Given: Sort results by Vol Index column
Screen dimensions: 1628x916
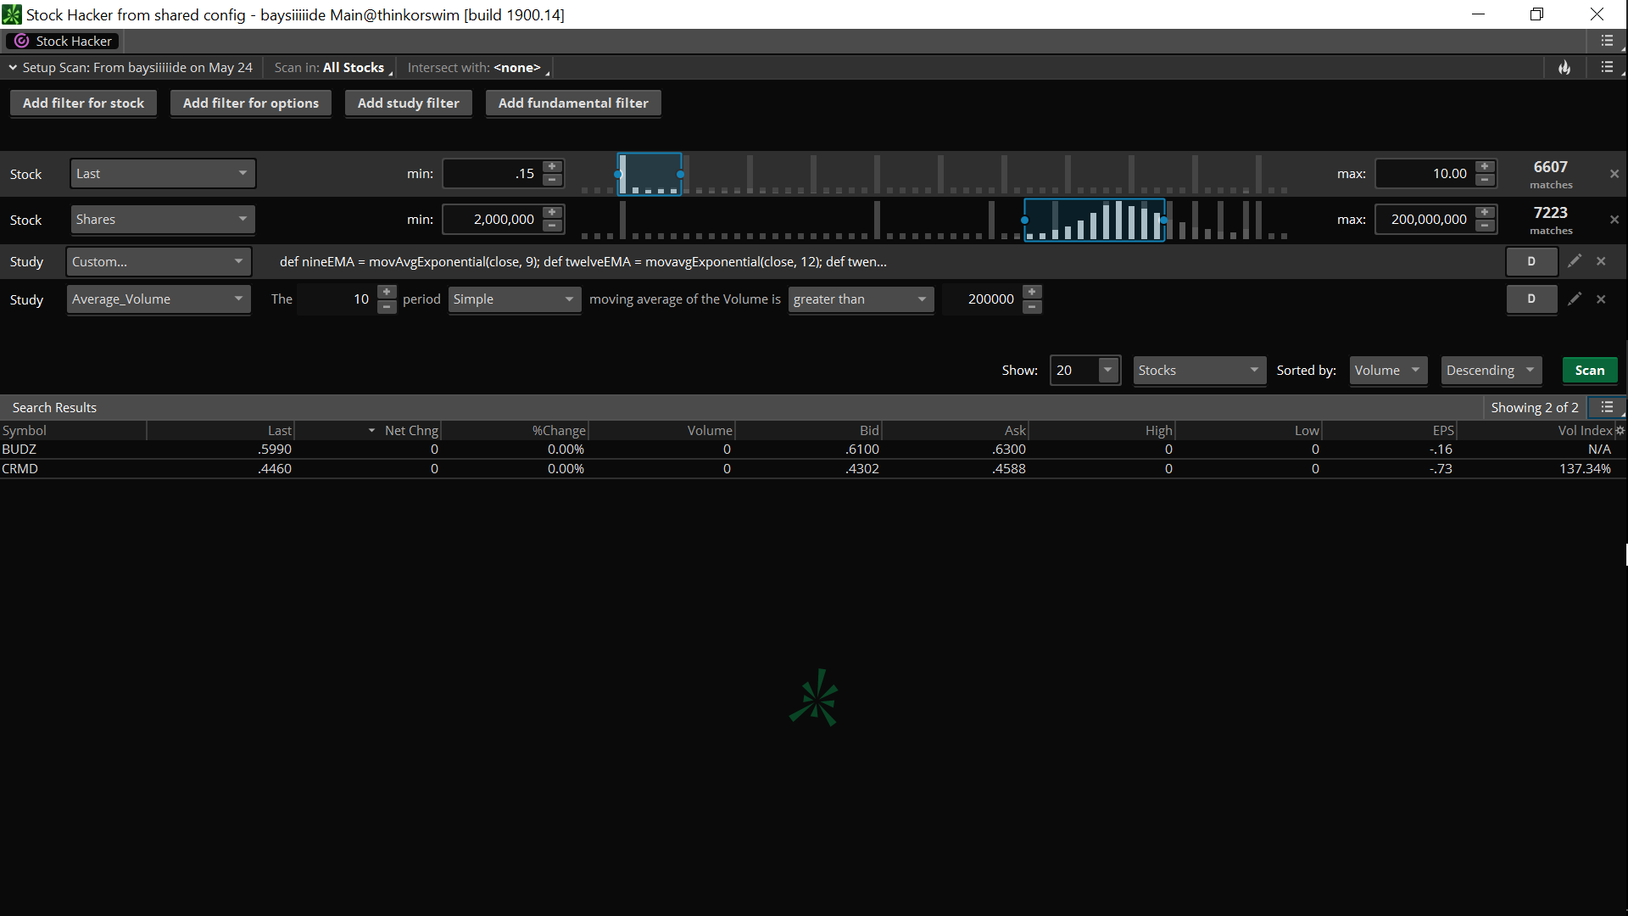Looking at the screenshot, I should coord(1535,431).
